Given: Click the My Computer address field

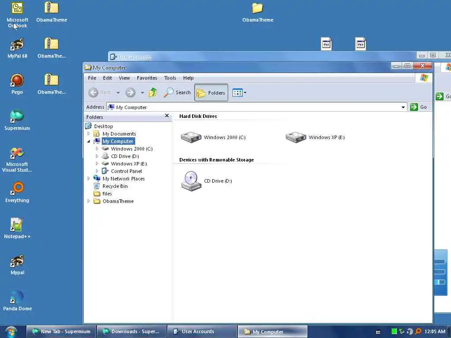Looking at the screenshot, I should click(x=257, y=107).
